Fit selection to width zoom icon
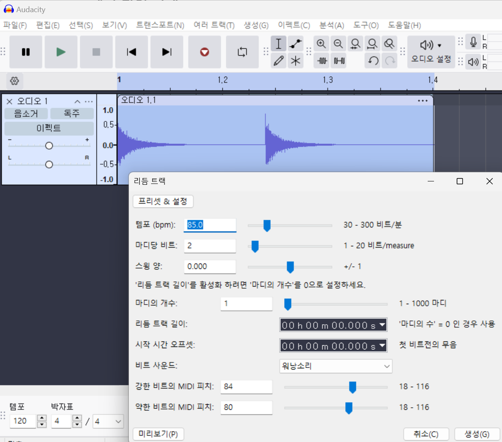Image resolution: width=502 pixels, height=442 pixels. tap(355, 44)
